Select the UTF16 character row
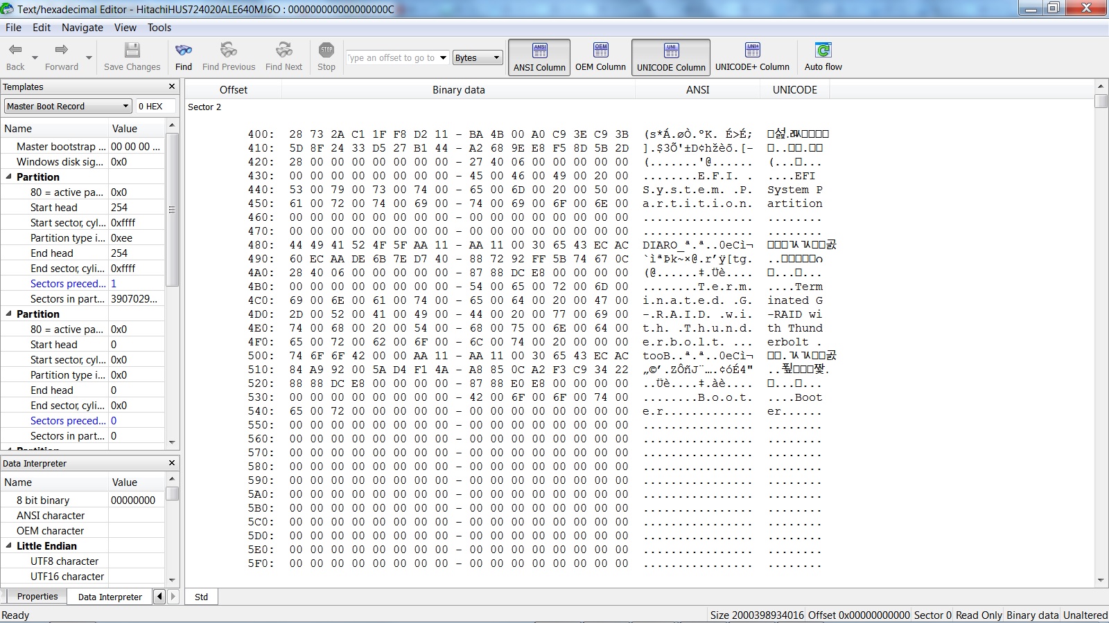 click(x=82, y=577)
